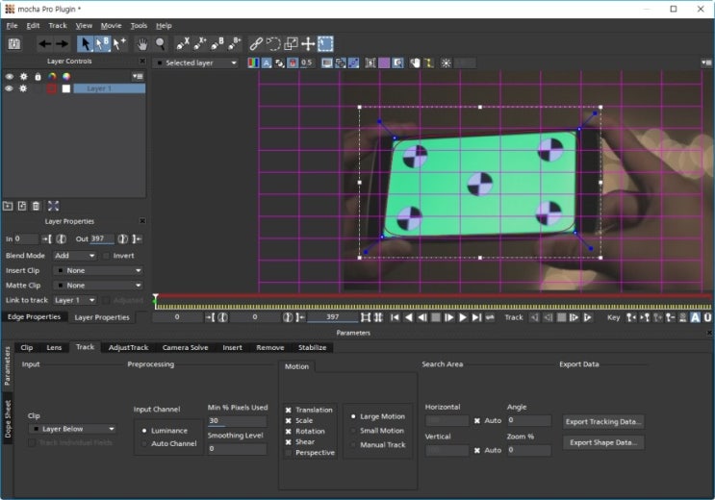Select the Add Bezier (B+) tool
Screen dimensions: 715x500
pos(235,44)
